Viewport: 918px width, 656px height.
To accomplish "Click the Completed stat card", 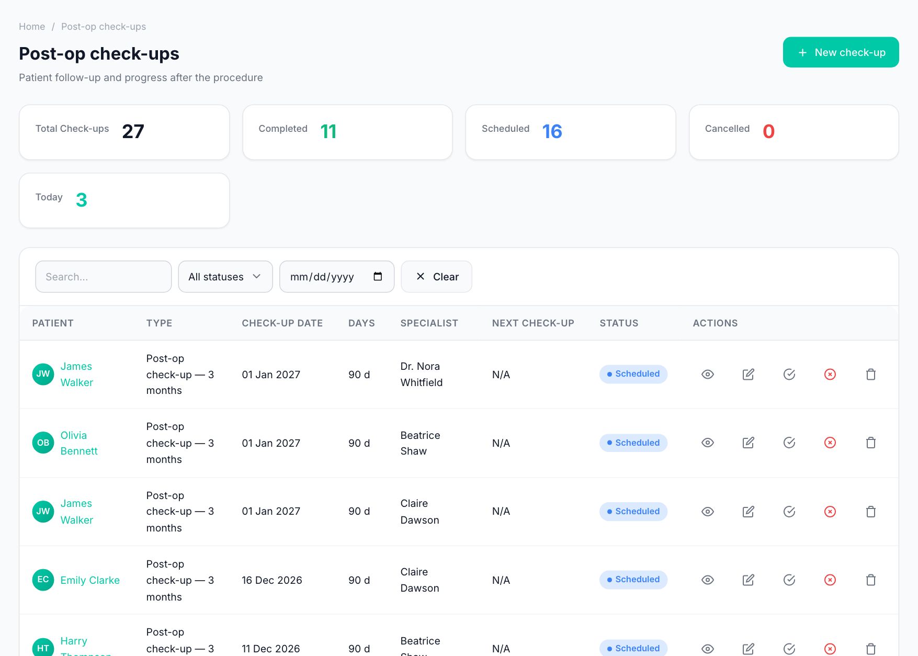I will pos(347,132).
